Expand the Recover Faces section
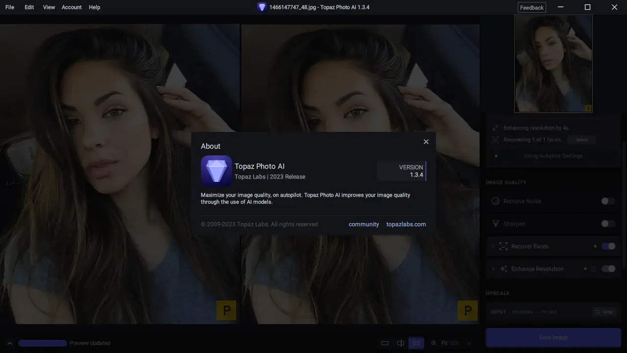The height and width of the screenshot is (353, 627). (x=493, y=246)
